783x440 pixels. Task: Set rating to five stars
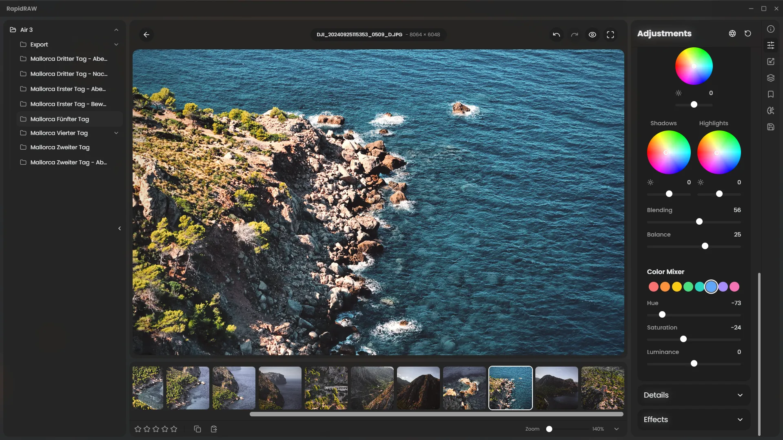(174, 429)
